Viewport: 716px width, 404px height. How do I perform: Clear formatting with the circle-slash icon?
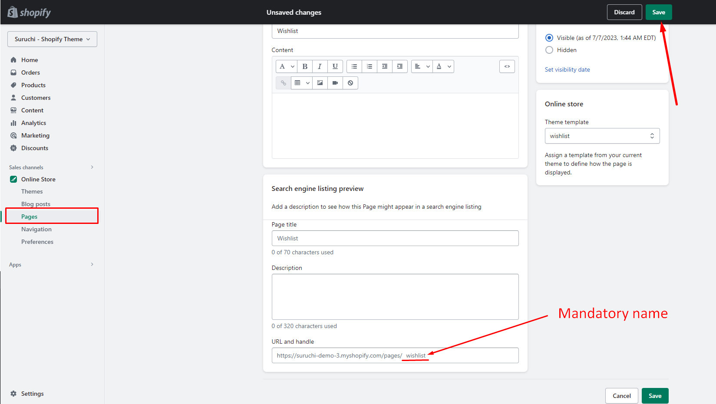coord(350,83)
